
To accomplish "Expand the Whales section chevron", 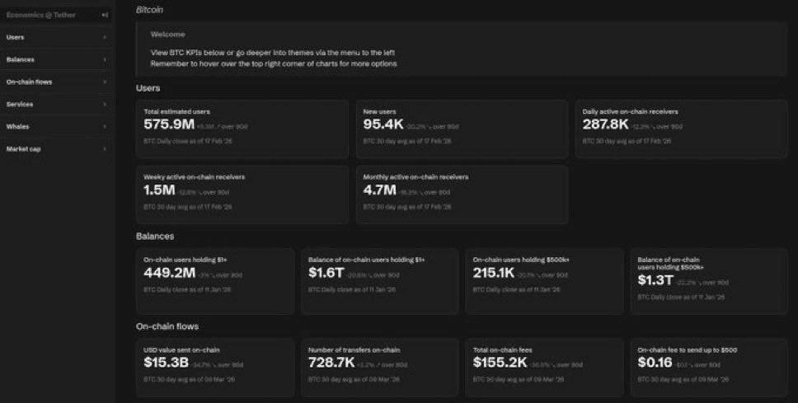I will tap(105, 126).
